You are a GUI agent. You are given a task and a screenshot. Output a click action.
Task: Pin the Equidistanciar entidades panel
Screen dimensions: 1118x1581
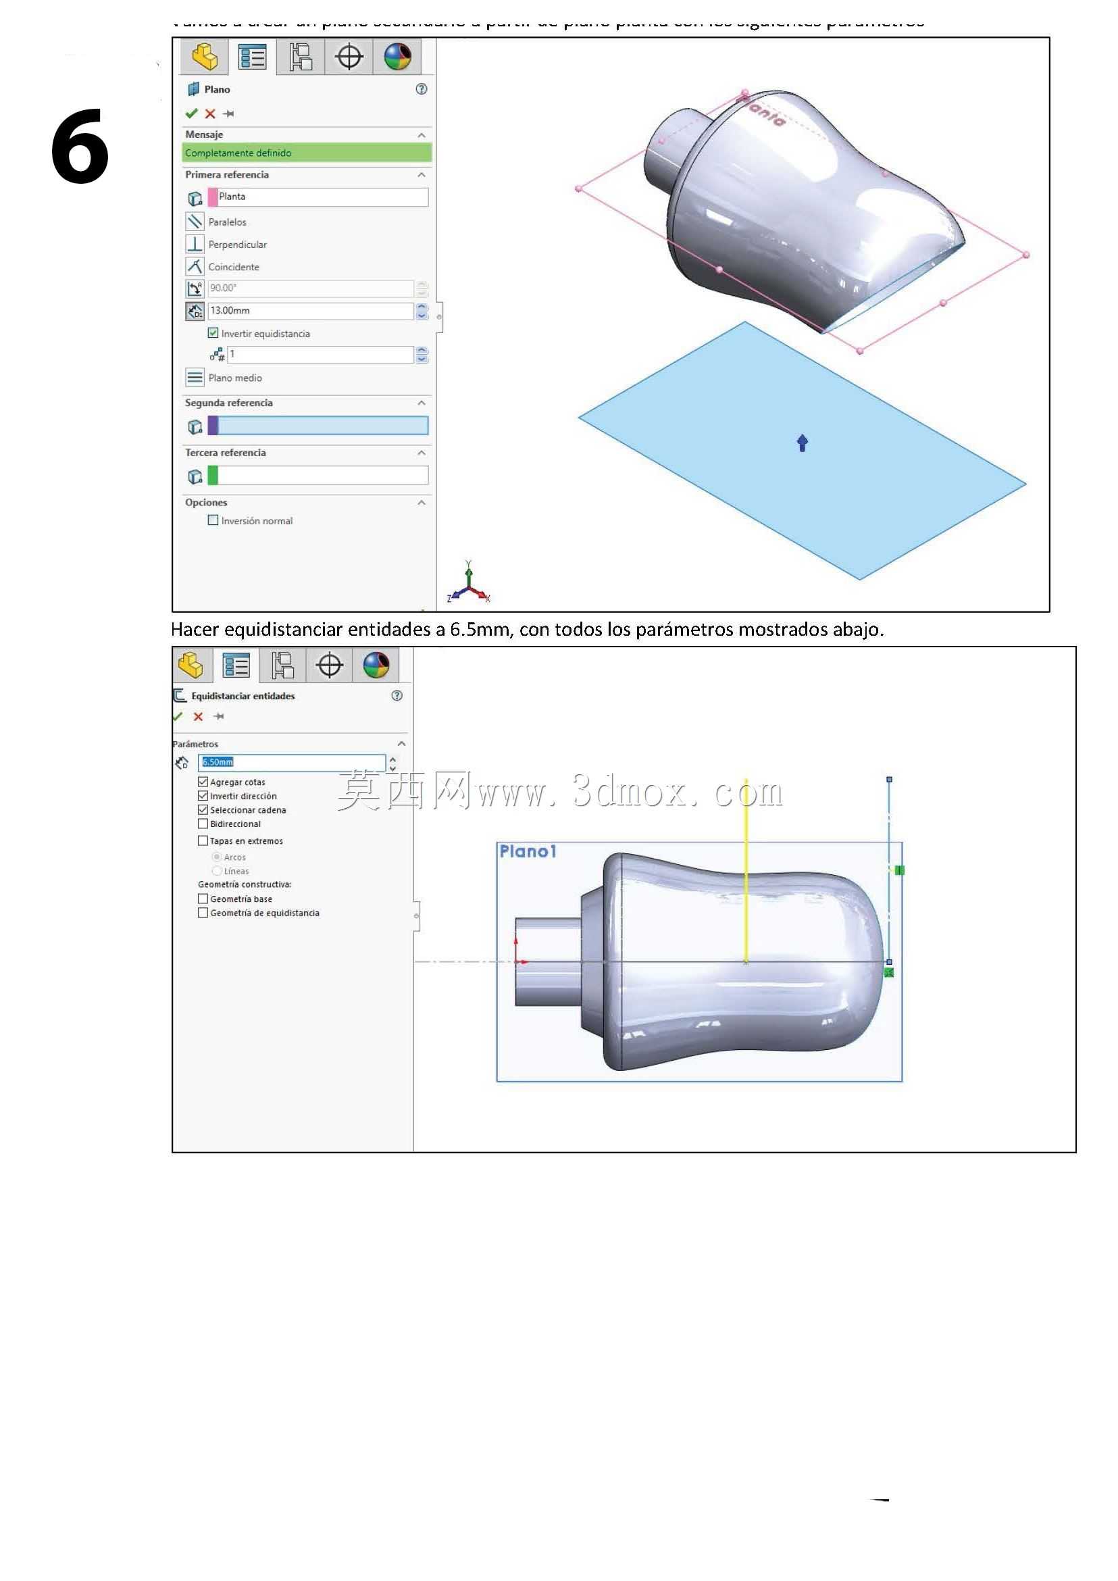point(219,717)
